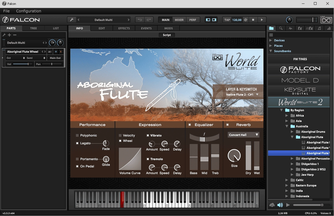The image size is (334, 216).
Task: Switch to the EFFECTS tab
Action: (124, 28)
